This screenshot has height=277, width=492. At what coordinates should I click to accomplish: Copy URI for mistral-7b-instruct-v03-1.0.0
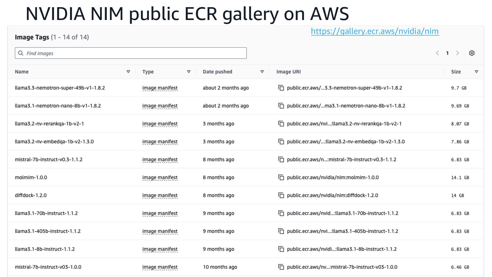click(281, 267)
